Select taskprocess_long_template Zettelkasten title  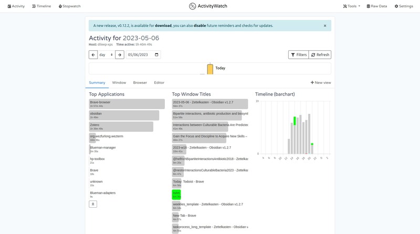pyautogui.click(x=210, y=229)
